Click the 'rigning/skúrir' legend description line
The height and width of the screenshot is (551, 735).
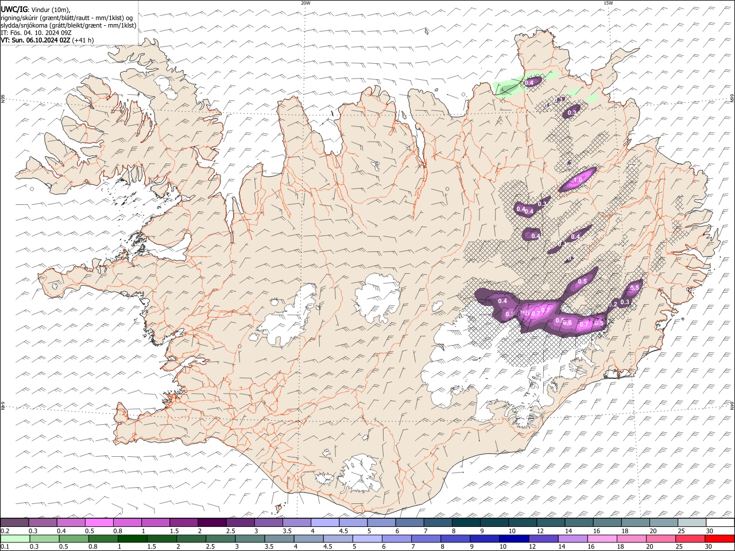pyautogui.click(x=67, y=18)
